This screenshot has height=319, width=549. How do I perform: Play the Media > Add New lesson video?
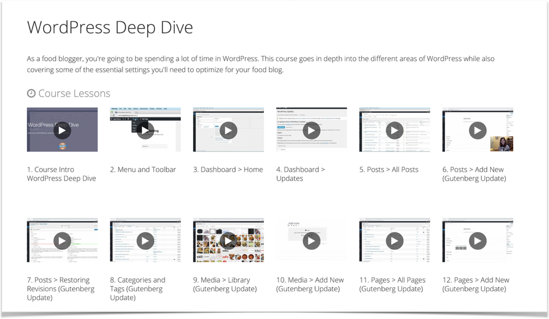[x=311, y=241]
